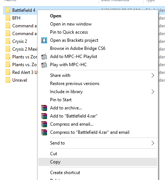
Task: Select Restore previous versions
Action: coord(98,84)
